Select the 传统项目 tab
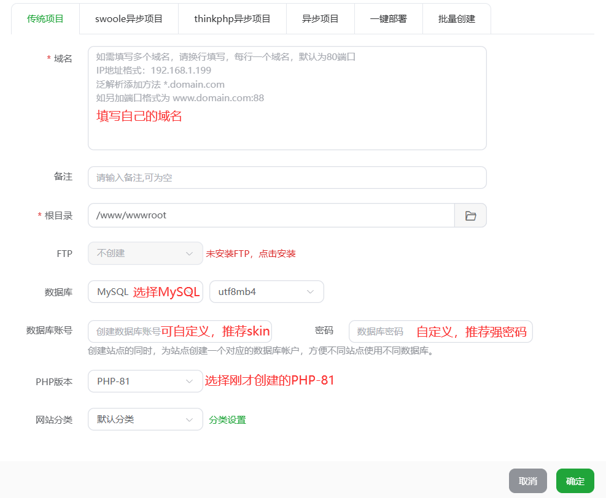This screenshot has width=606, height=498. (45, 18)
